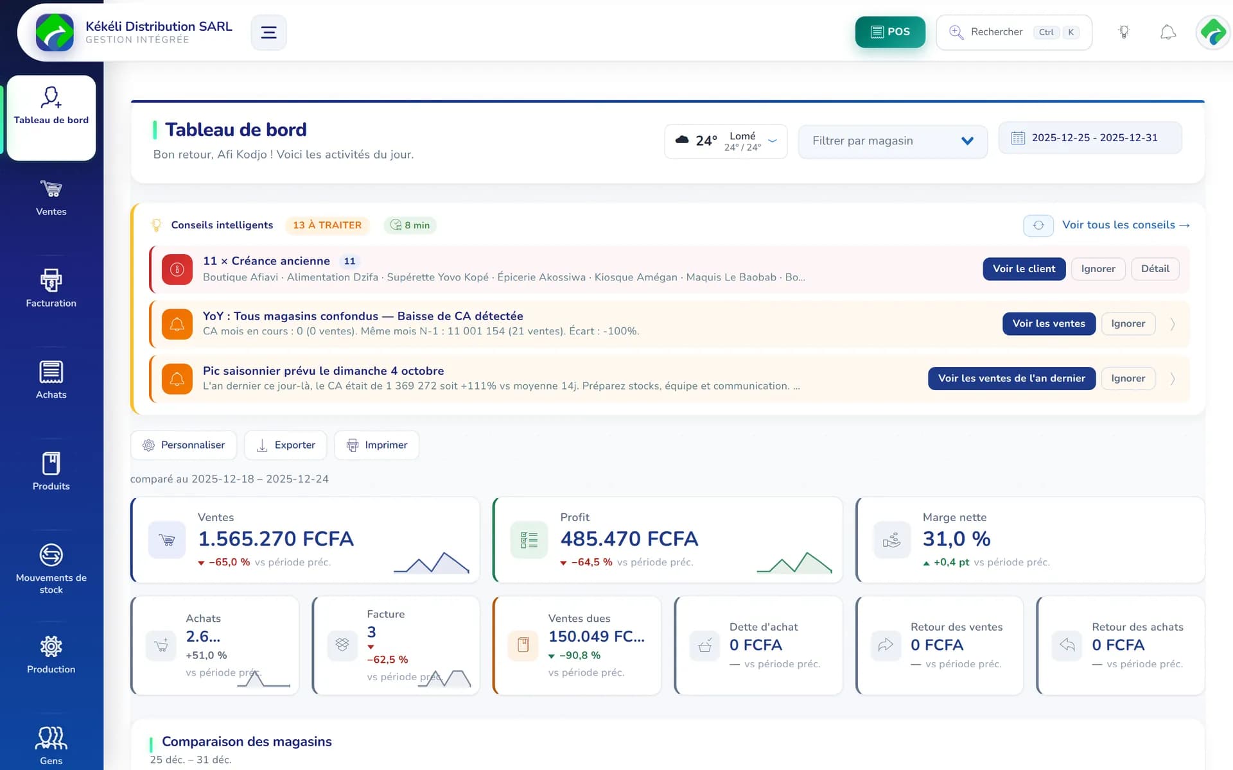Open Facturation from the sidebar

(51, 289)
